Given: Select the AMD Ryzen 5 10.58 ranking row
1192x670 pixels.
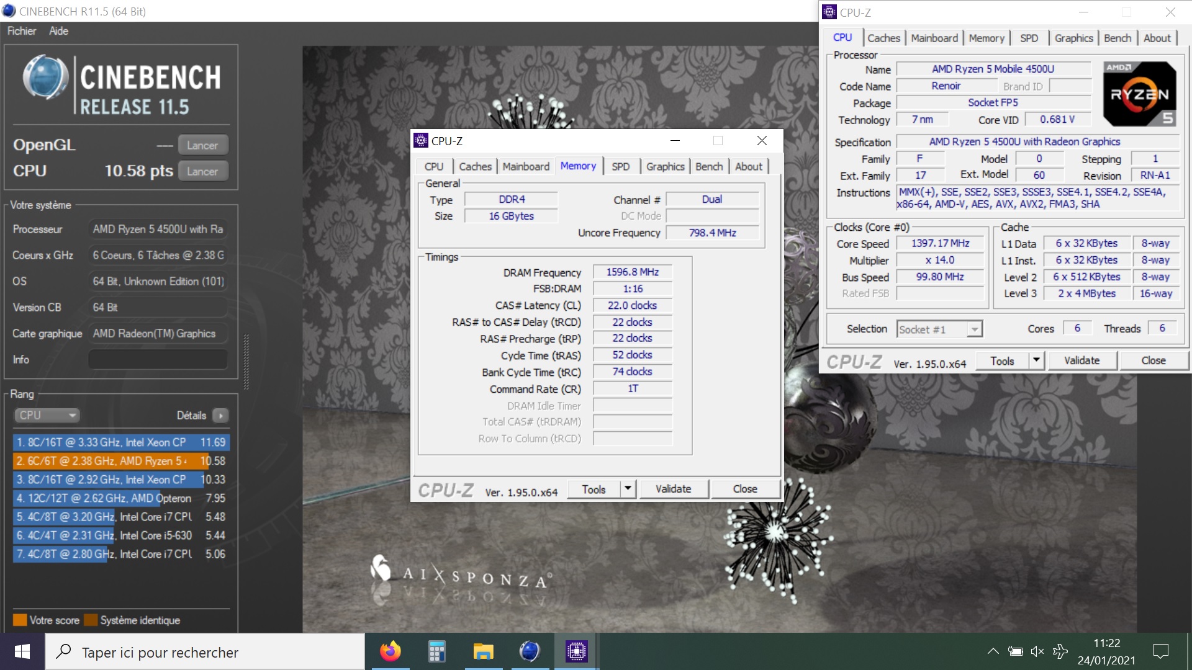Looking at the screenshot, I should click(x=121, y=461).
